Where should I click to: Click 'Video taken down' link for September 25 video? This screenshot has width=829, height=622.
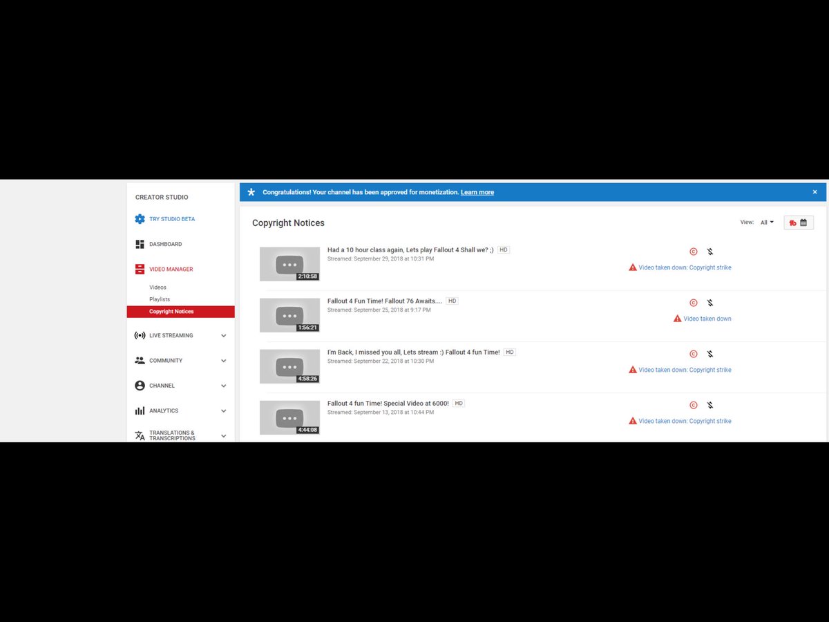[x=707, y=319]
